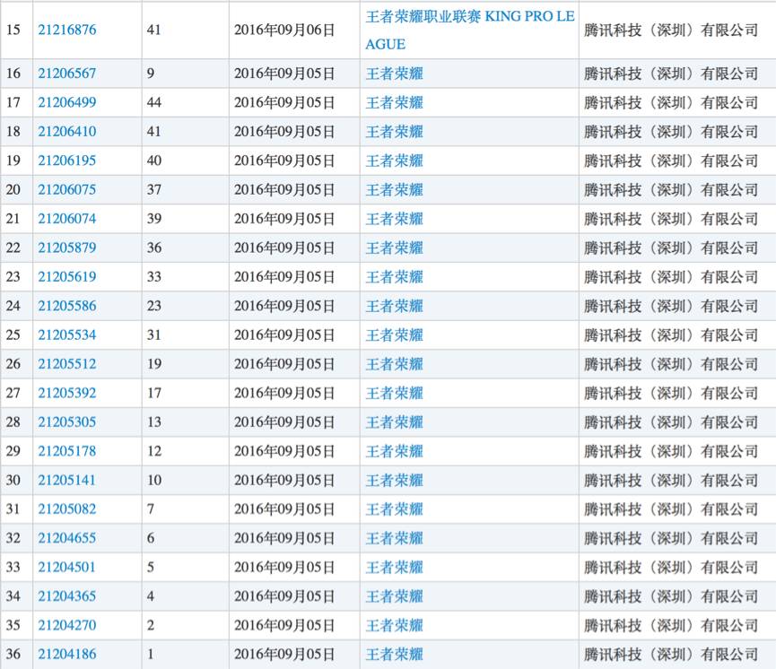The width and height of the screenshot is (776, 669).
Task: Open 王者荣耀 trademark link in row 30
Action: (395, 481)
